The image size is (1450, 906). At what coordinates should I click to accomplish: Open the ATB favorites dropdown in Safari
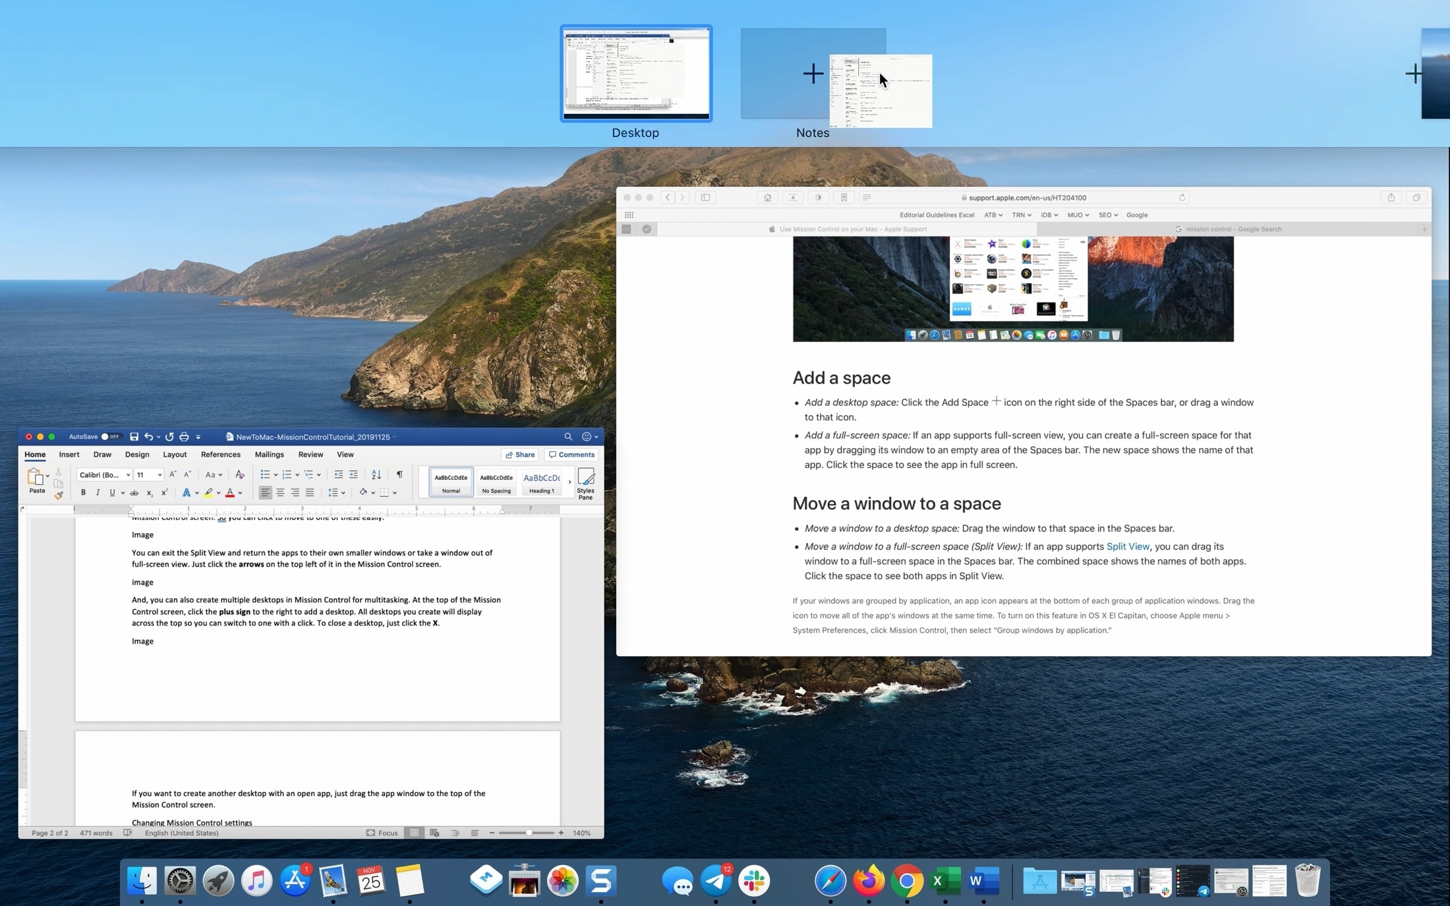994,215
